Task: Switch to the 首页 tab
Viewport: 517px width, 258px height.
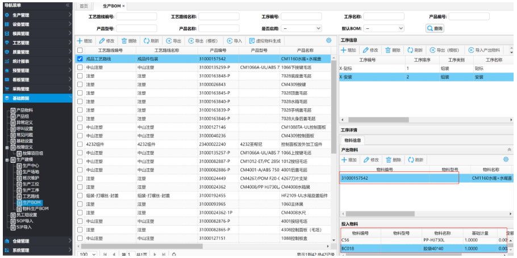Action: point(84,6)
